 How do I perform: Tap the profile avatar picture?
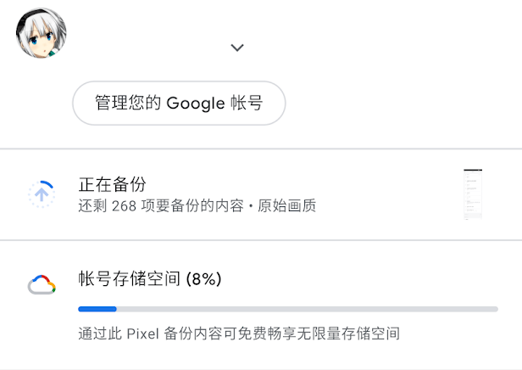pos(42,33)
